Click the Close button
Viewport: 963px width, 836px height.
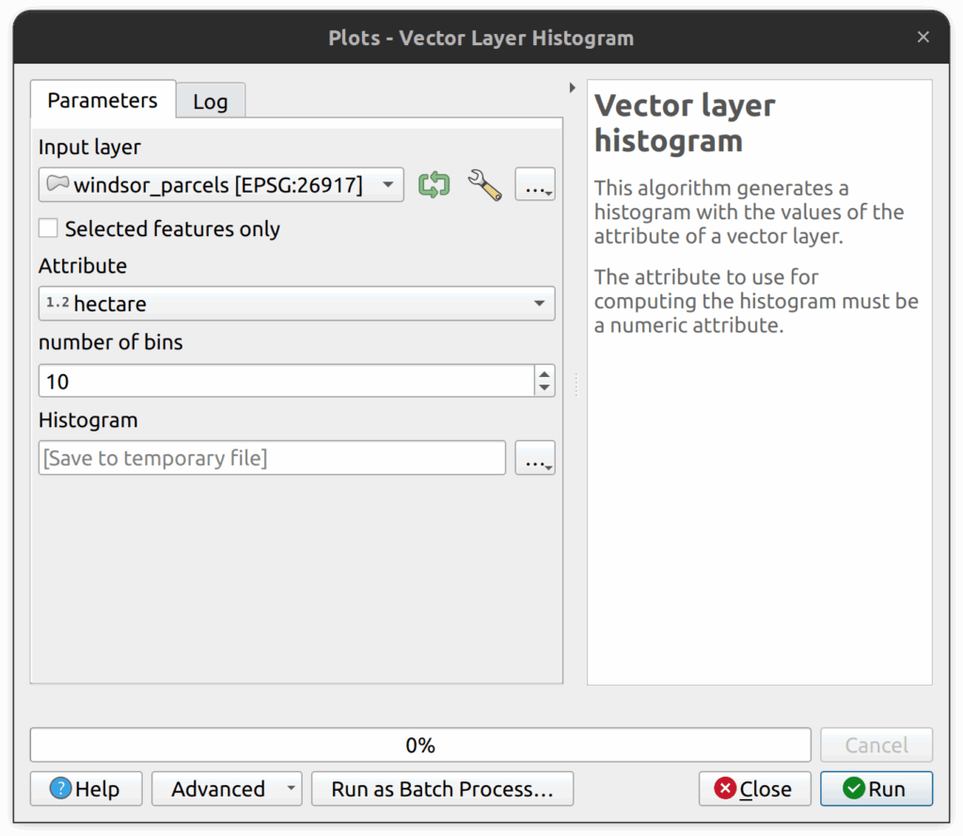(753, 789)
